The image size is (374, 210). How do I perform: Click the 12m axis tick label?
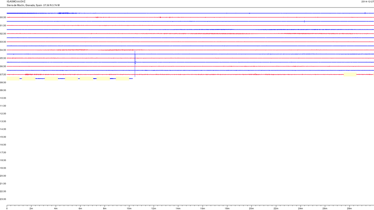point(153,208)
